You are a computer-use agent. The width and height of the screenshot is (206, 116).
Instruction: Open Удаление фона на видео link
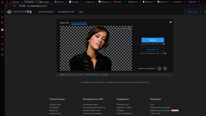pos(160,111)
